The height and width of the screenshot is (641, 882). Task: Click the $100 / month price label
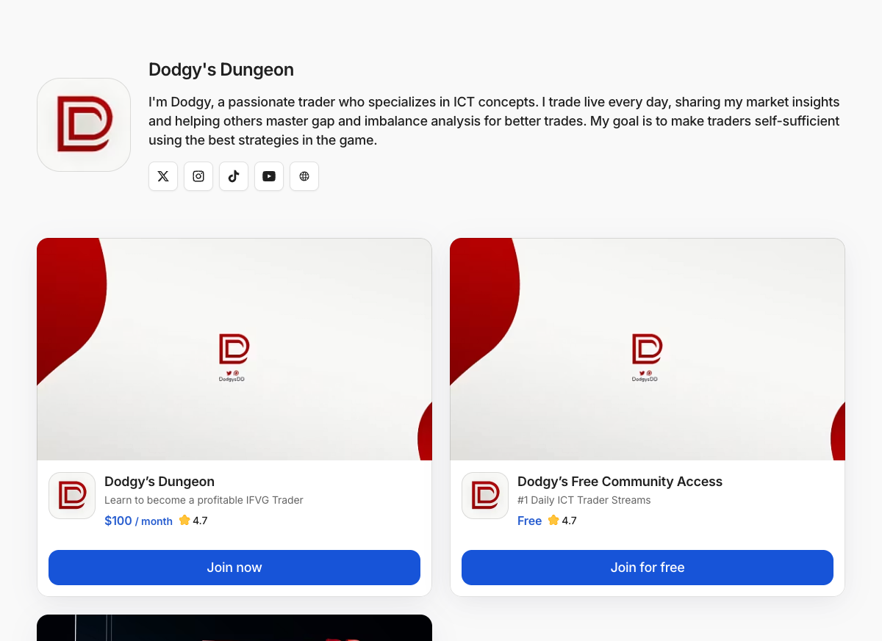138,521
